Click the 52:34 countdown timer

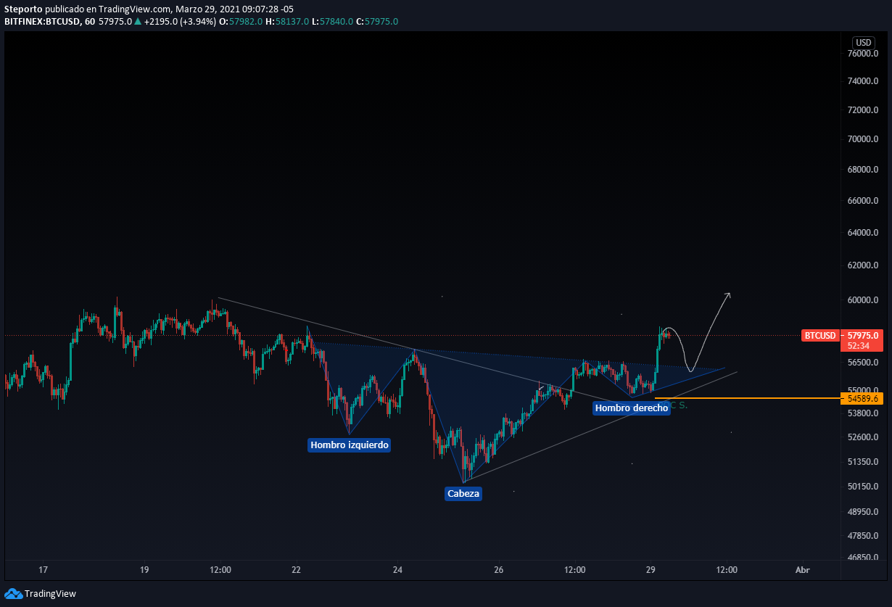[857, 346]
